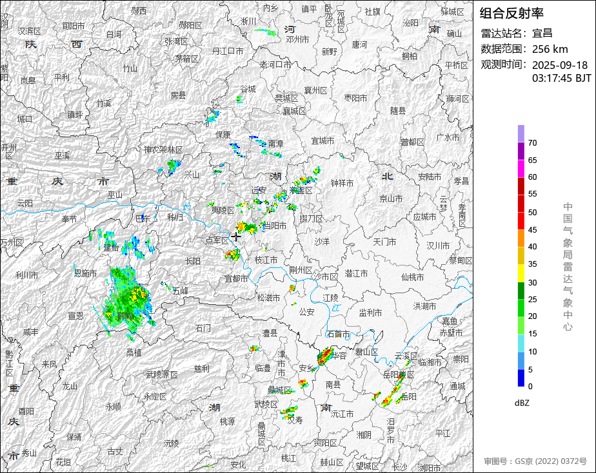
Task: Click the elongated echo band near 岳阳
Action: click(x=393, y=393)
